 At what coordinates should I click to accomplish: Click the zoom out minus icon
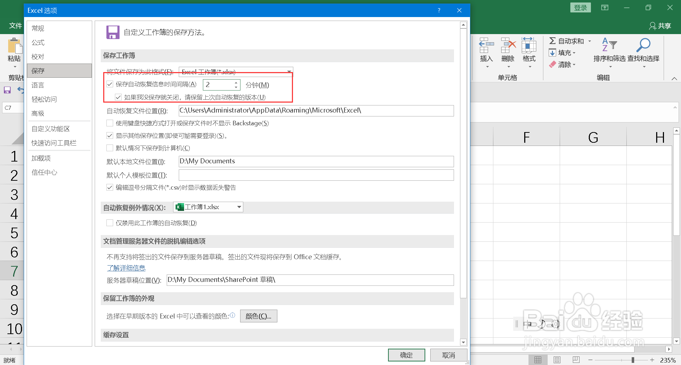(x=590, y=360)
